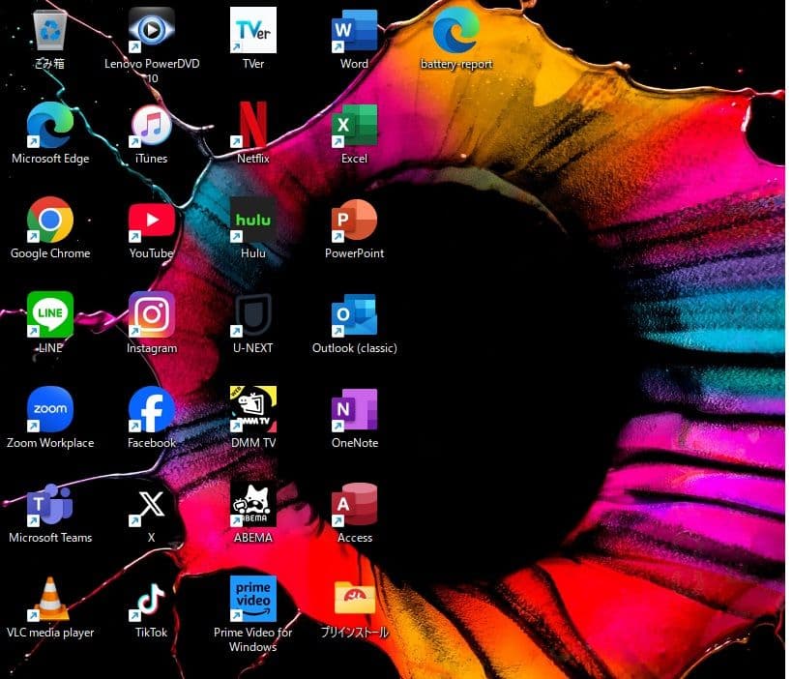Select the Recycle Bin desktop icon
This screenshot has width=792, height=679.
(49, 31)
